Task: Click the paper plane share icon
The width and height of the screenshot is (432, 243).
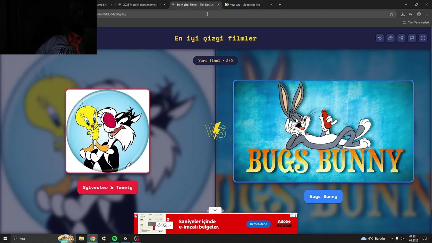Action: (401, 38)
